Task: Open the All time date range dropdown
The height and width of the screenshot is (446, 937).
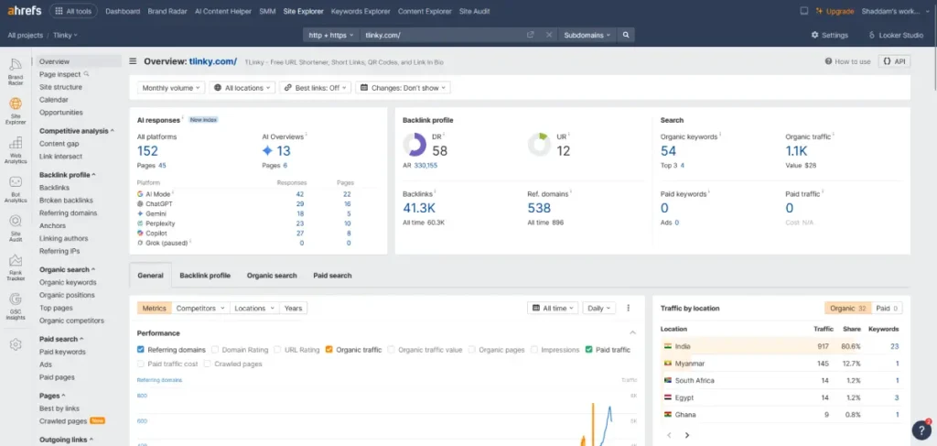Action: 553,308
